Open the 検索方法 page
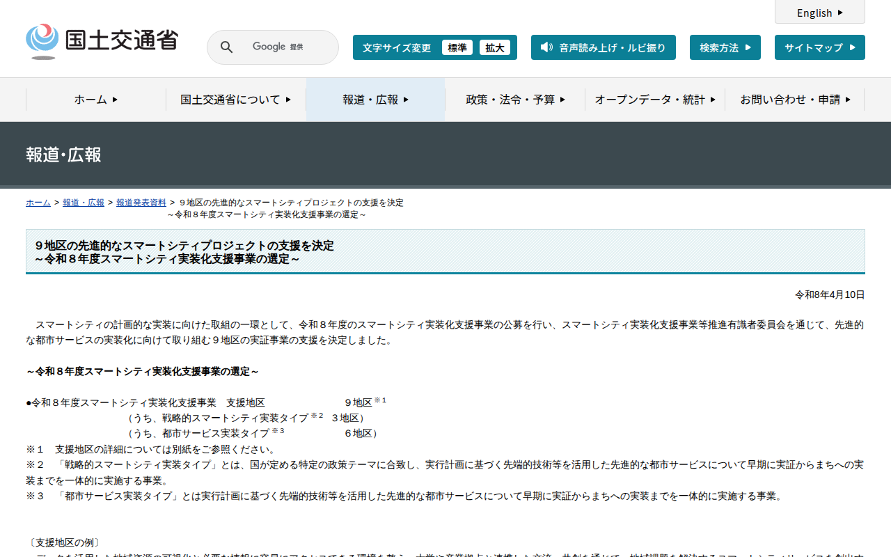This screenshot has height=557, width=891. click(x=725, y=47)
